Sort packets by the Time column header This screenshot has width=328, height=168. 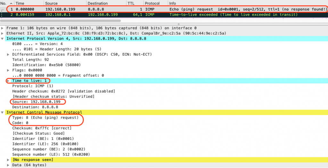(20, 3)
